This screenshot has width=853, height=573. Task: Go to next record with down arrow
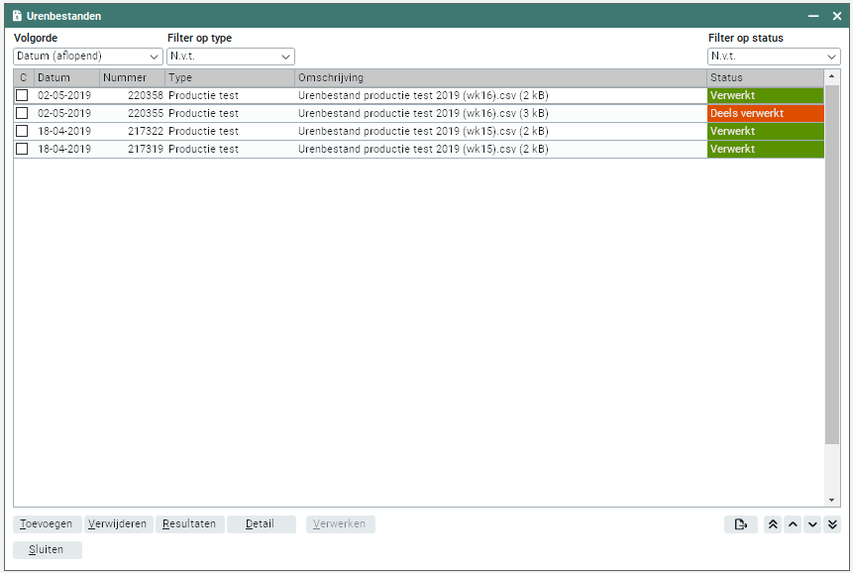coord(812,524)
